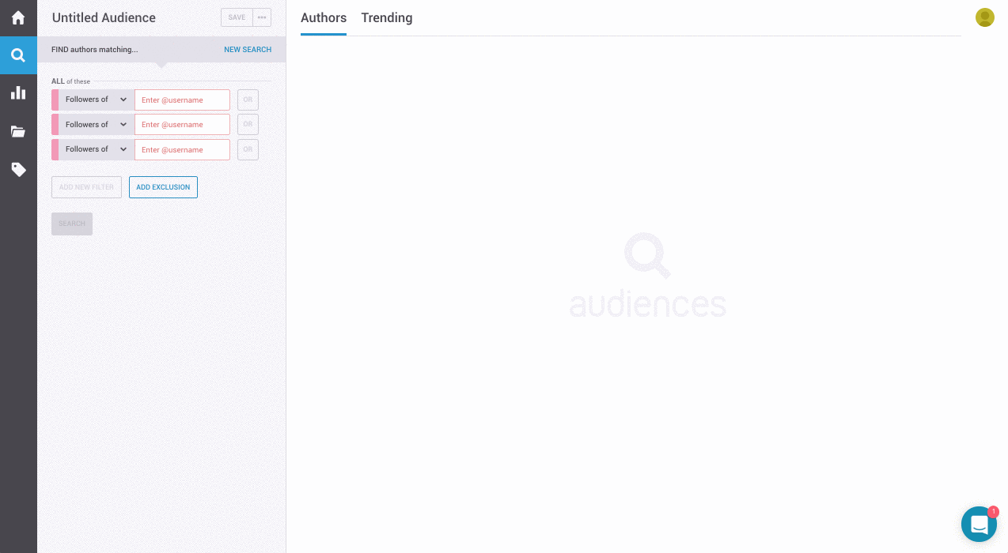Screen dimensions: 1008x553
Task: Toggle OR on first filter row
Action: pyautogui.click(x=248, y=100)
